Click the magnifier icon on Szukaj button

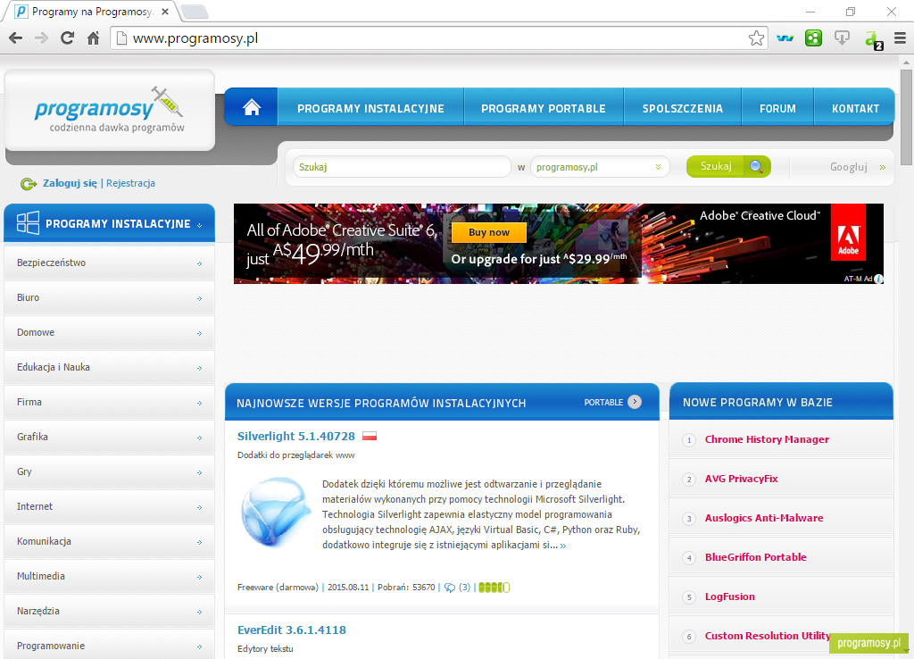click(x=757, y=167)
